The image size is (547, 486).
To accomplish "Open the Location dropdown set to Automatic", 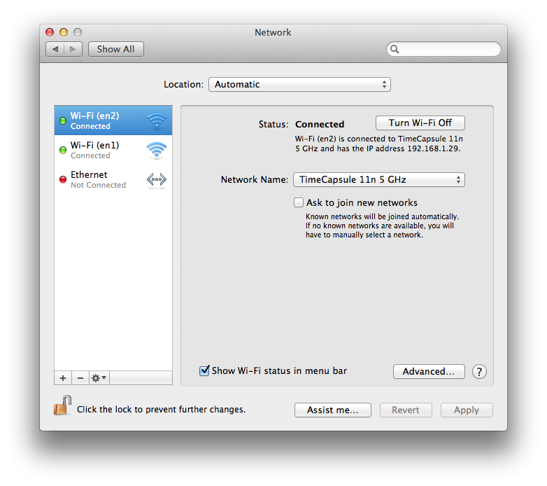I will coord(299,85).
